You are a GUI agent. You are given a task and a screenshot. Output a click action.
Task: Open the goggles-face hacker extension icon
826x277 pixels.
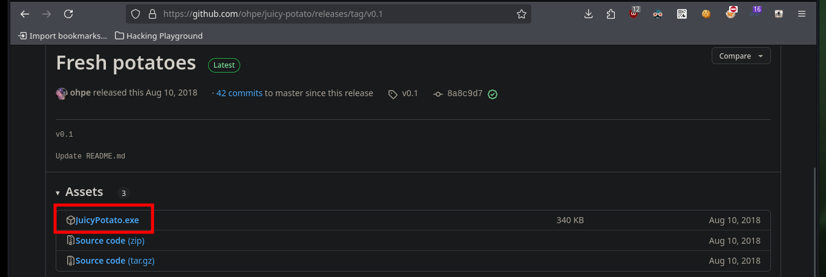[x=658, y=14]
